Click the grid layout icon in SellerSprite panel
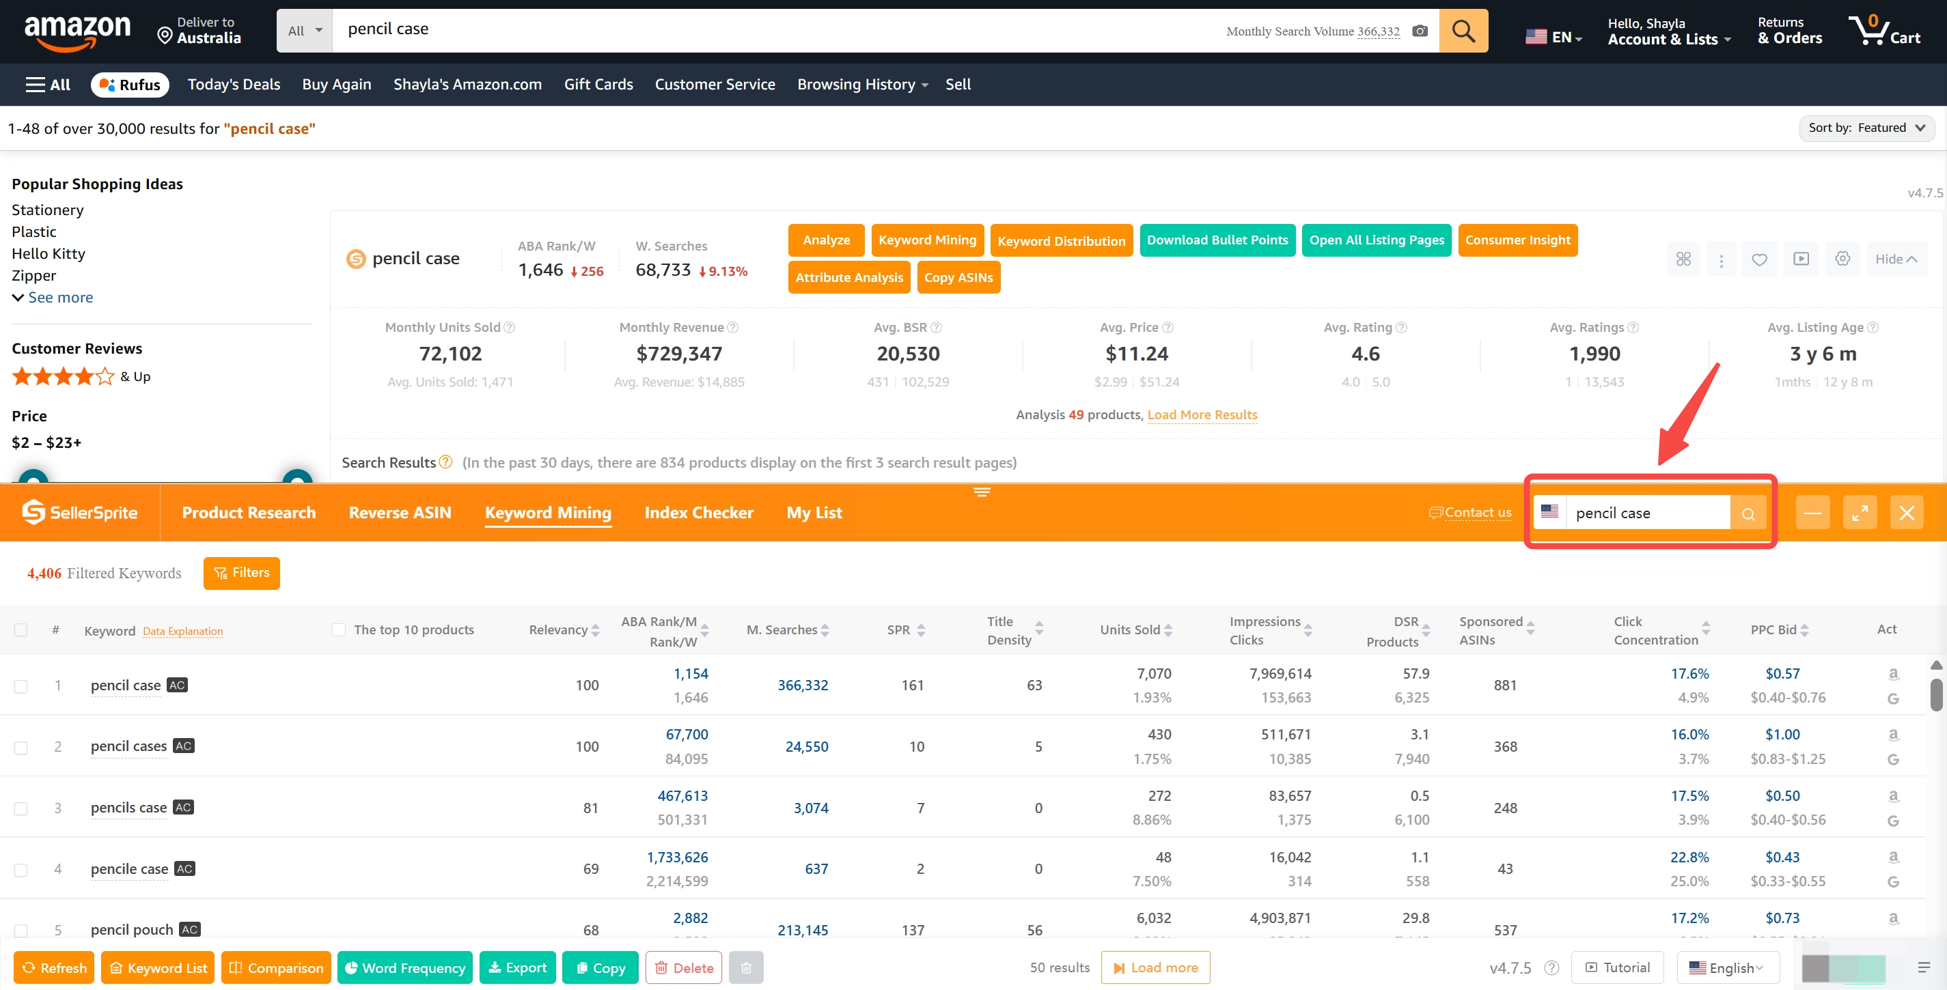The image size is (1947, 990). pos(1683,259)
